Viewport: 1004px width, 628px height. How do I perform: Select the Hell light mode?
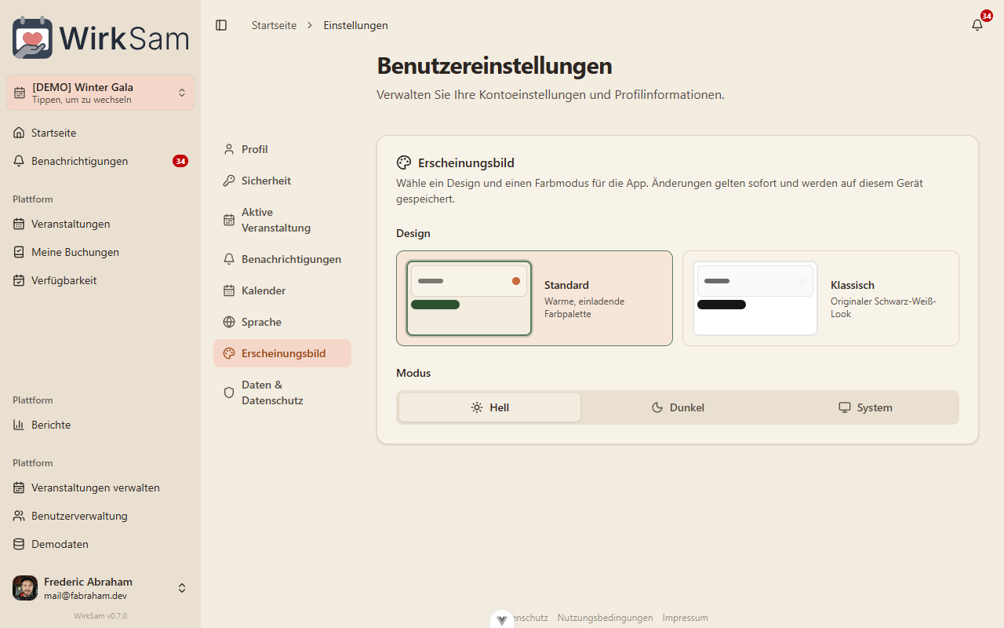(490, 407)
